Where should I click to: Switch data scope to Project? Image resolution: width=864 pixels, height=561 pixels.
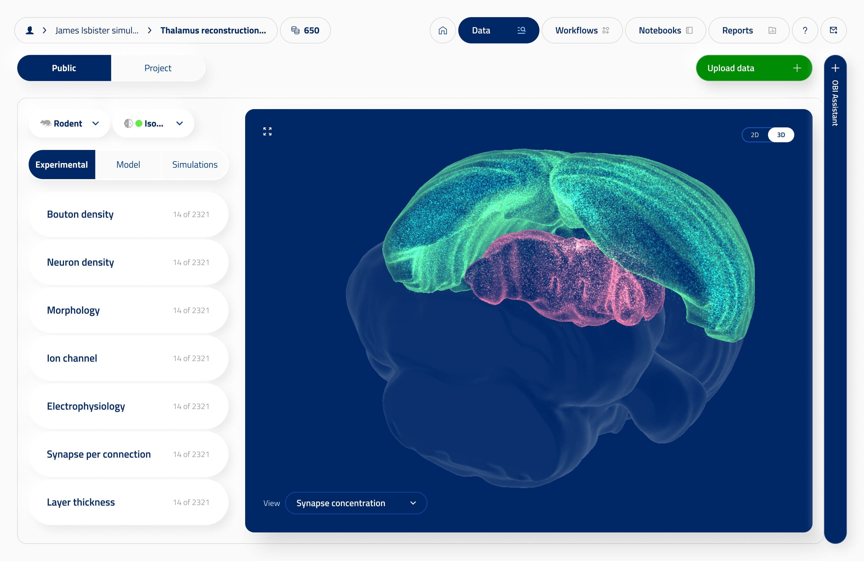(158, 68)
